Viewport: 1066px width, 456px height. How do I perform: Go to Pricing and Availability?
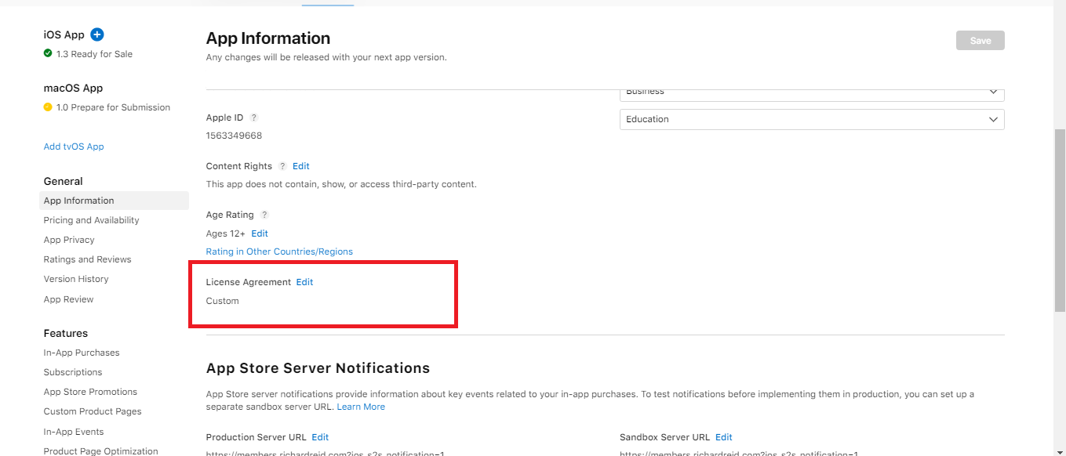tap(91, 220)
